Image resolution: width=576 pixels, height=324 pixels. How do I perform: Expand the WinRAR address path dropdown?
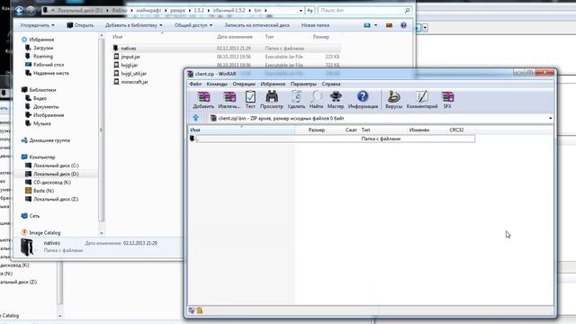550,118
